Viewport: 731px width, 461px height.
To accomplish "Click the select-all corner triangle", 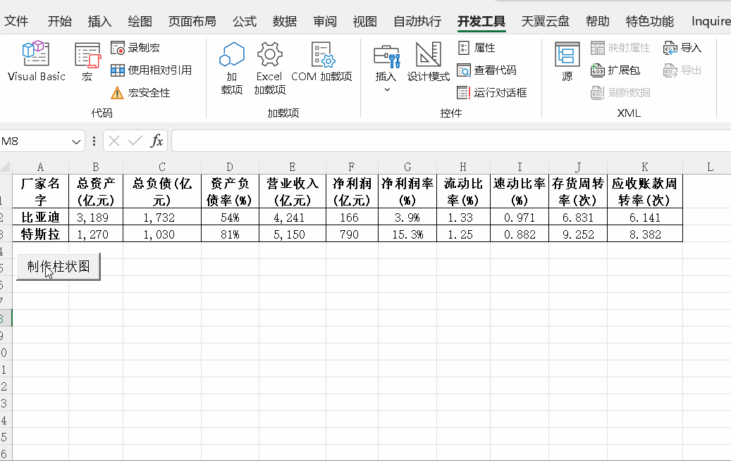I will click(6, 167).
